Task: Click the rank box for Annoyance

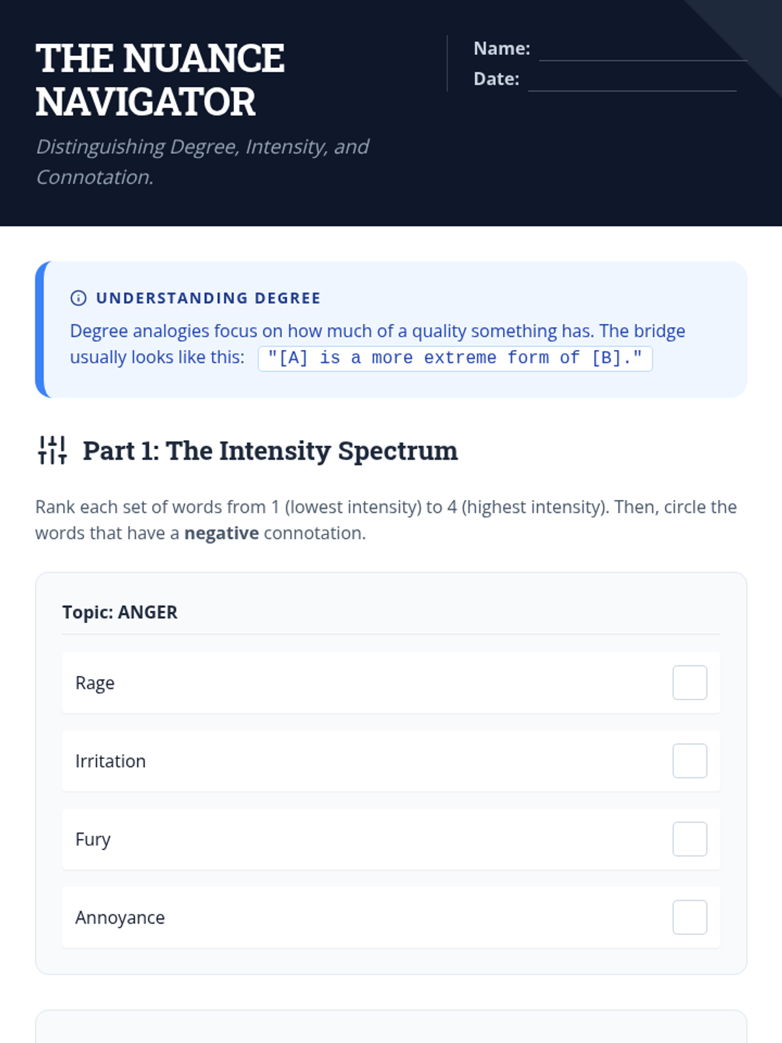Action: (x=689, y=917)
